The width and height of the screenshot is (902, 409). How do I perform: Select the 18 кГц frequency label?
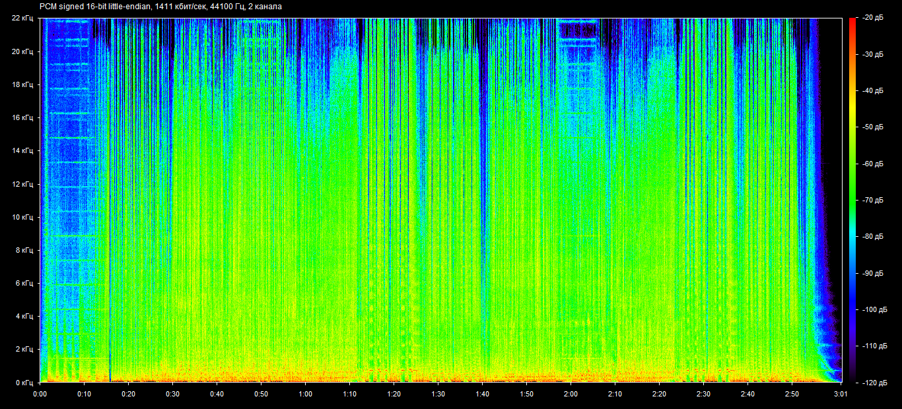[x=23, y=84]
